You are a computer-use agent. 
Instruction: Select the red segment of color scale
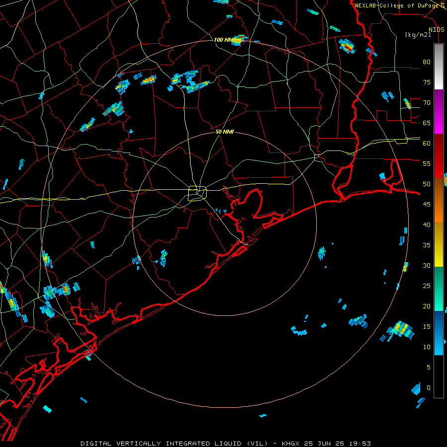tap(439, 155)
